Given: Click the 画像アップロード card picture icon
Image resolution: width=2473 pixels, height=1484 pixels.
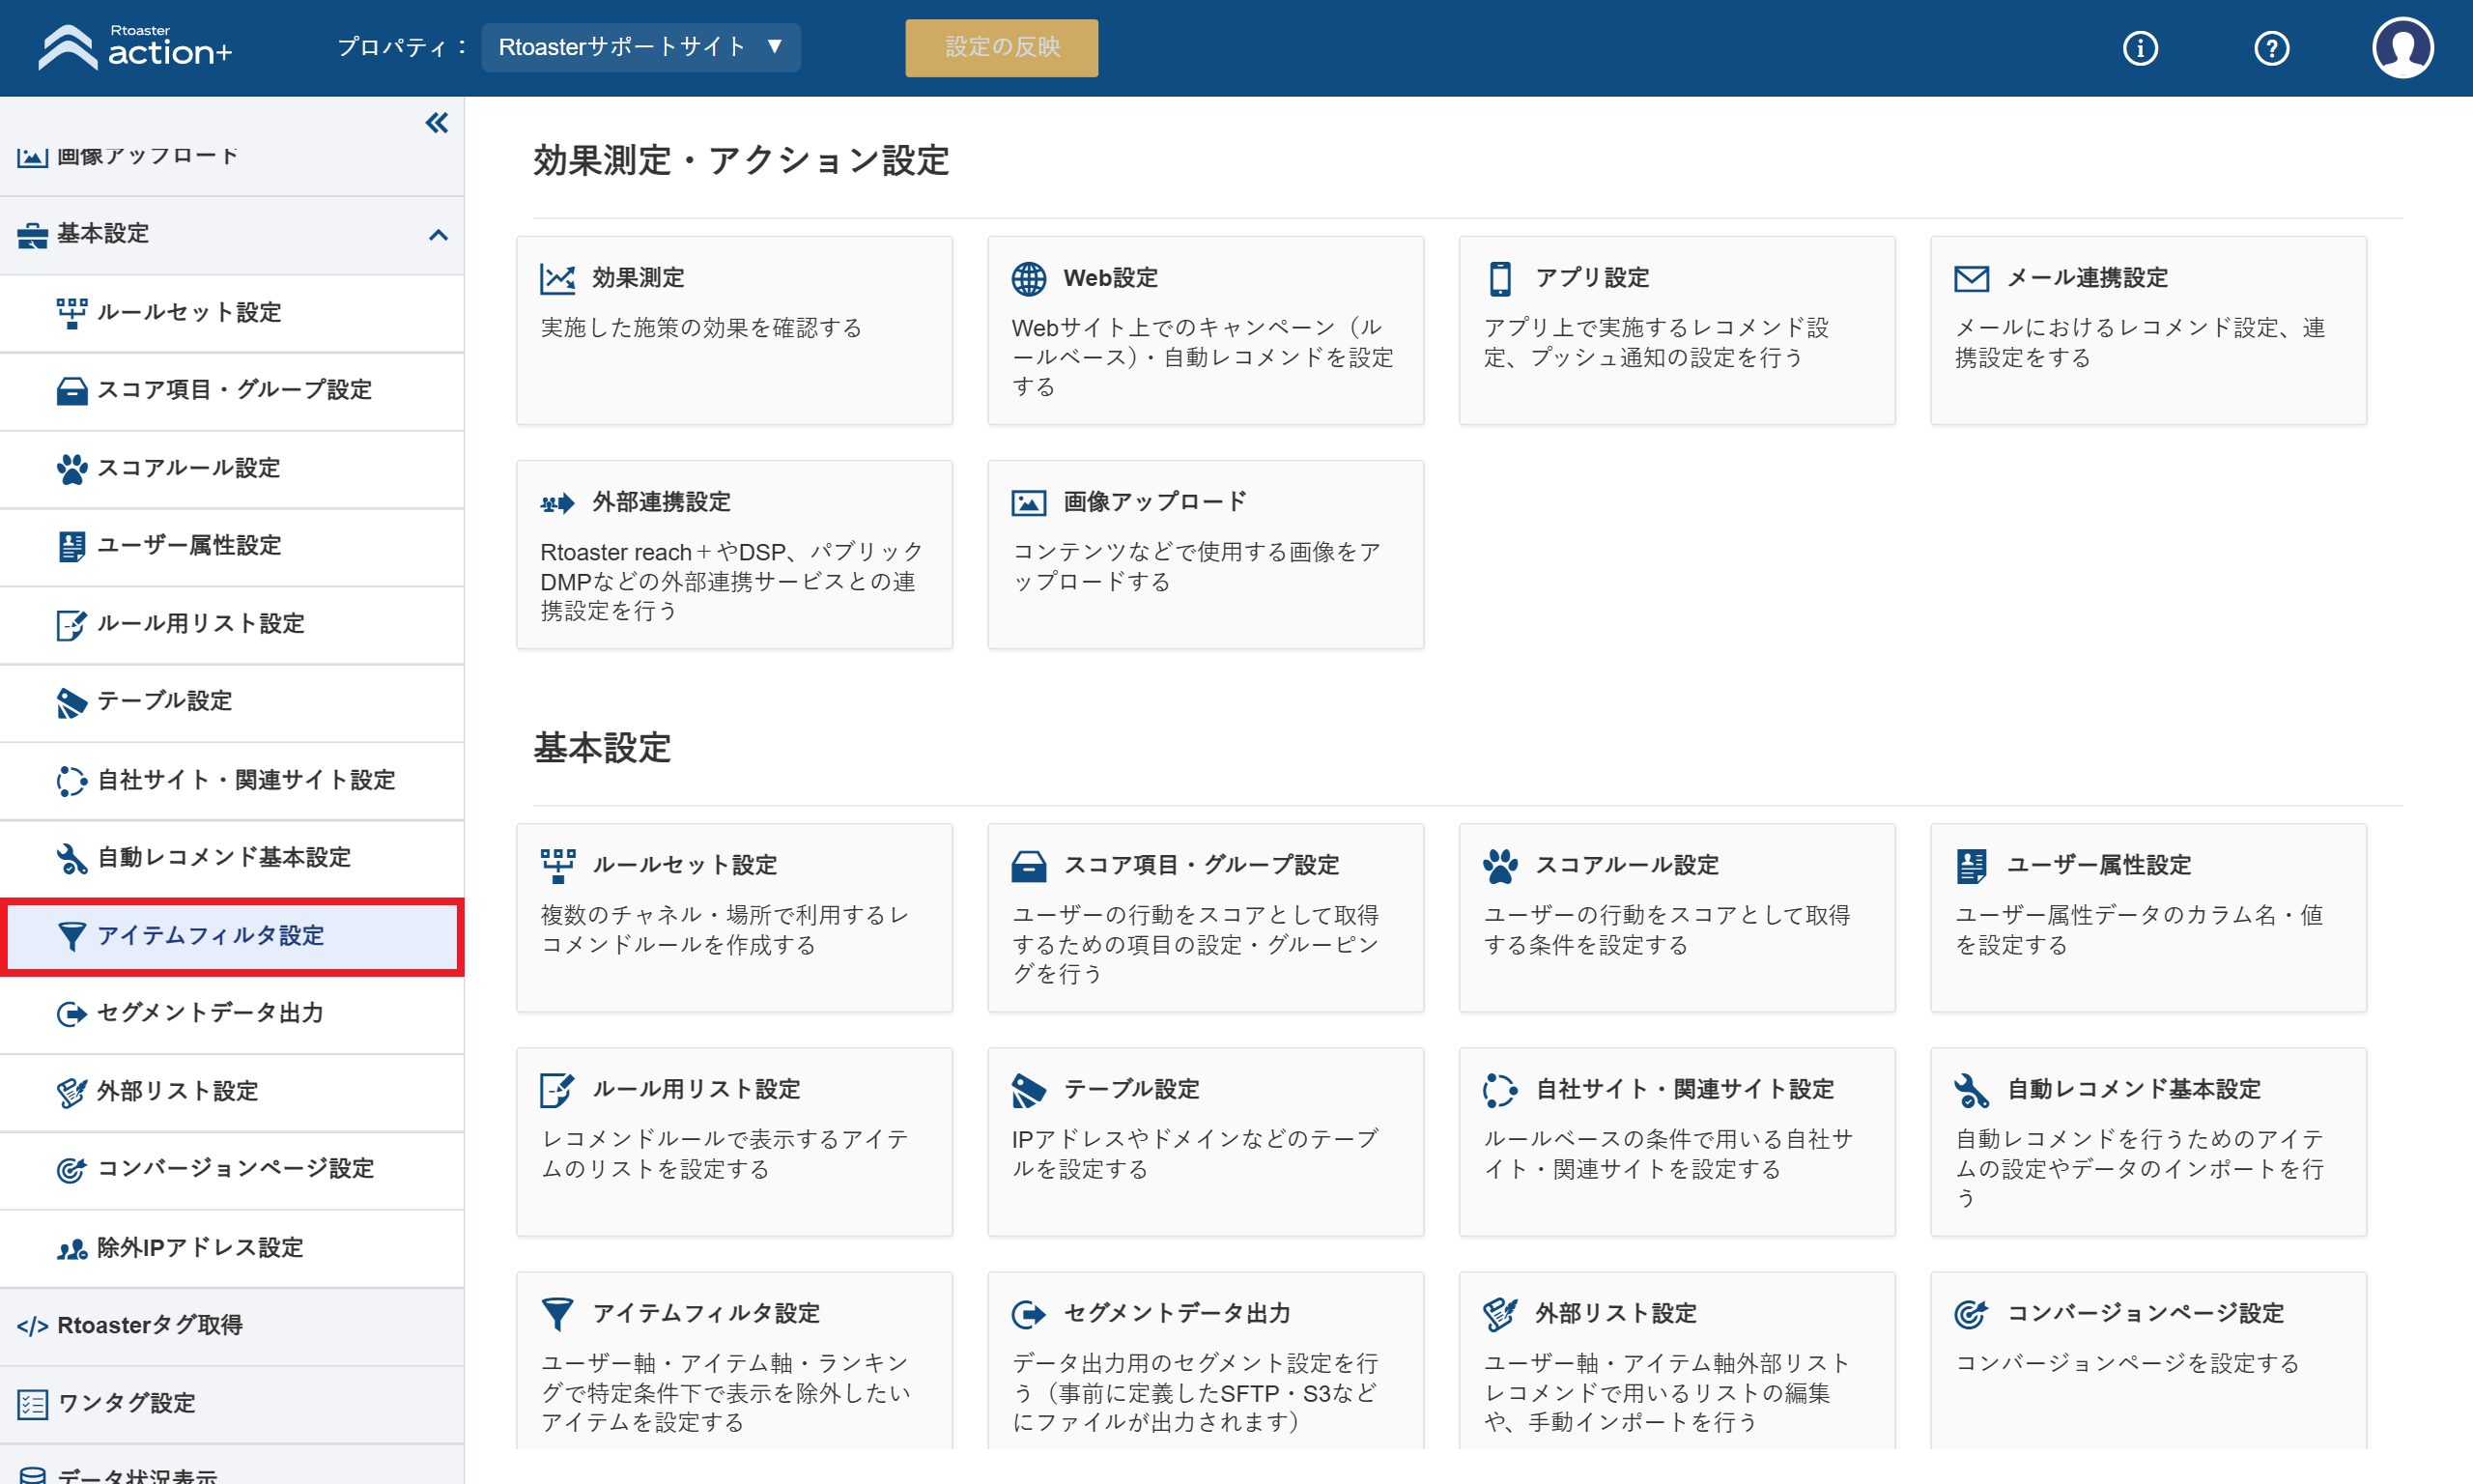Looking at the screenshot, I should click(1029, 503).
